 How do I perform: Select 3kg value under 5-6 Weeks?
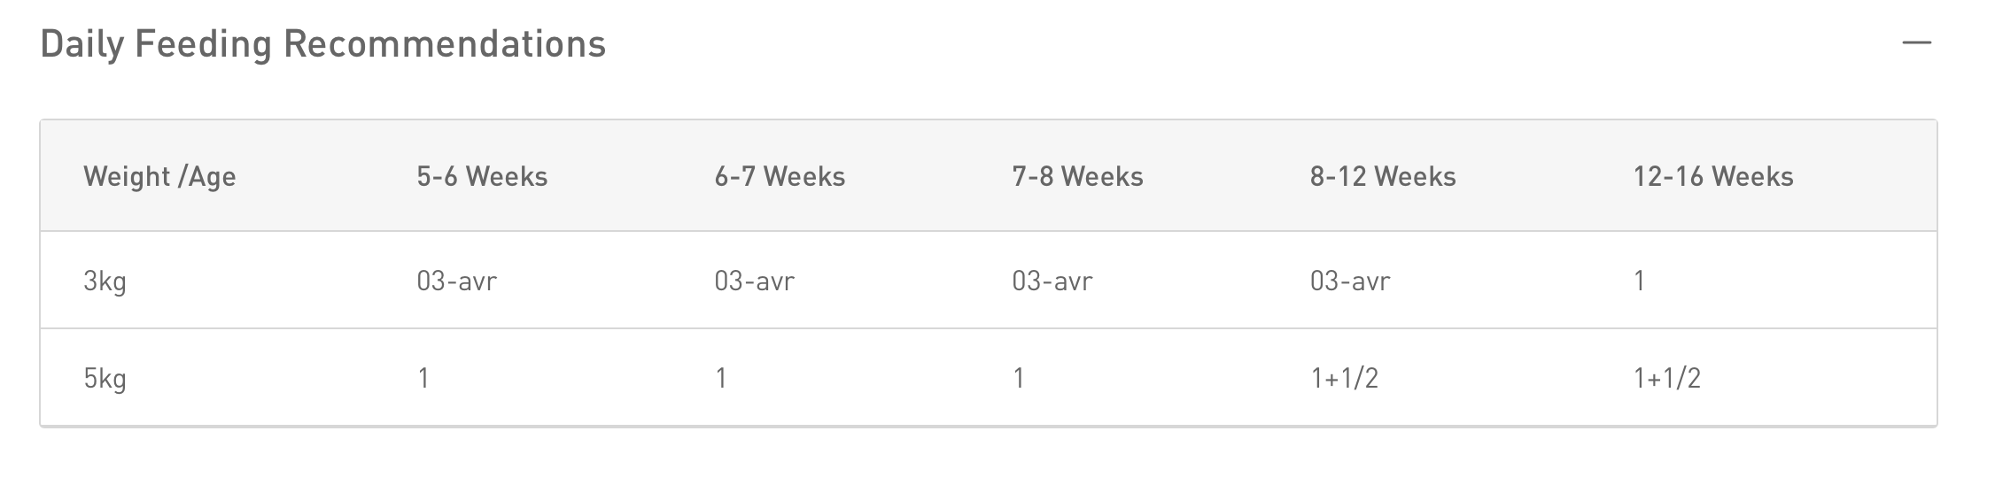coord(456,281)
